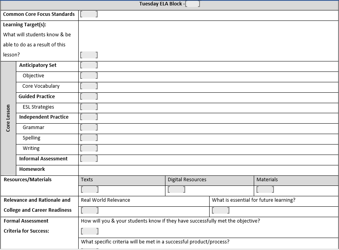Screen dimensions: 339x250
Task: Click 'What is essential for future learning?' text
Action: 254,200
